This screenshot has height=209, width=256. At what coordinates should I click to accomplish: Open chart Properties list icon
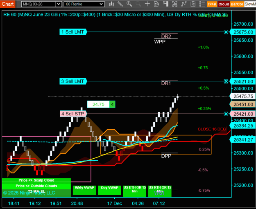click(x=202, y=4)
